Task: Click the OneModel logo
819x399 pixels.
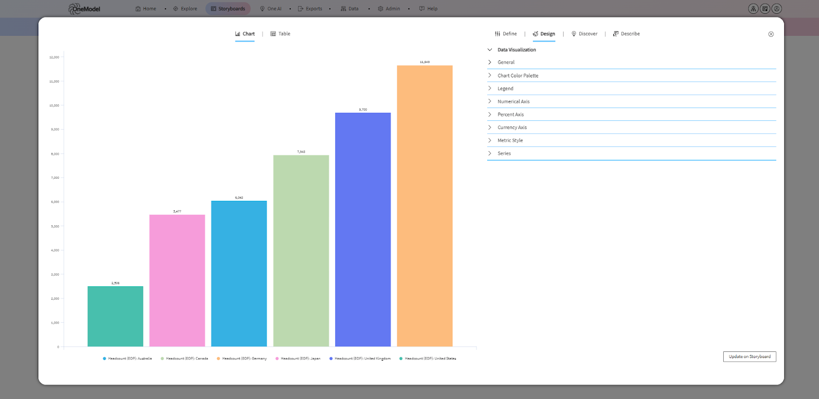Action: (x=84, y=9)
